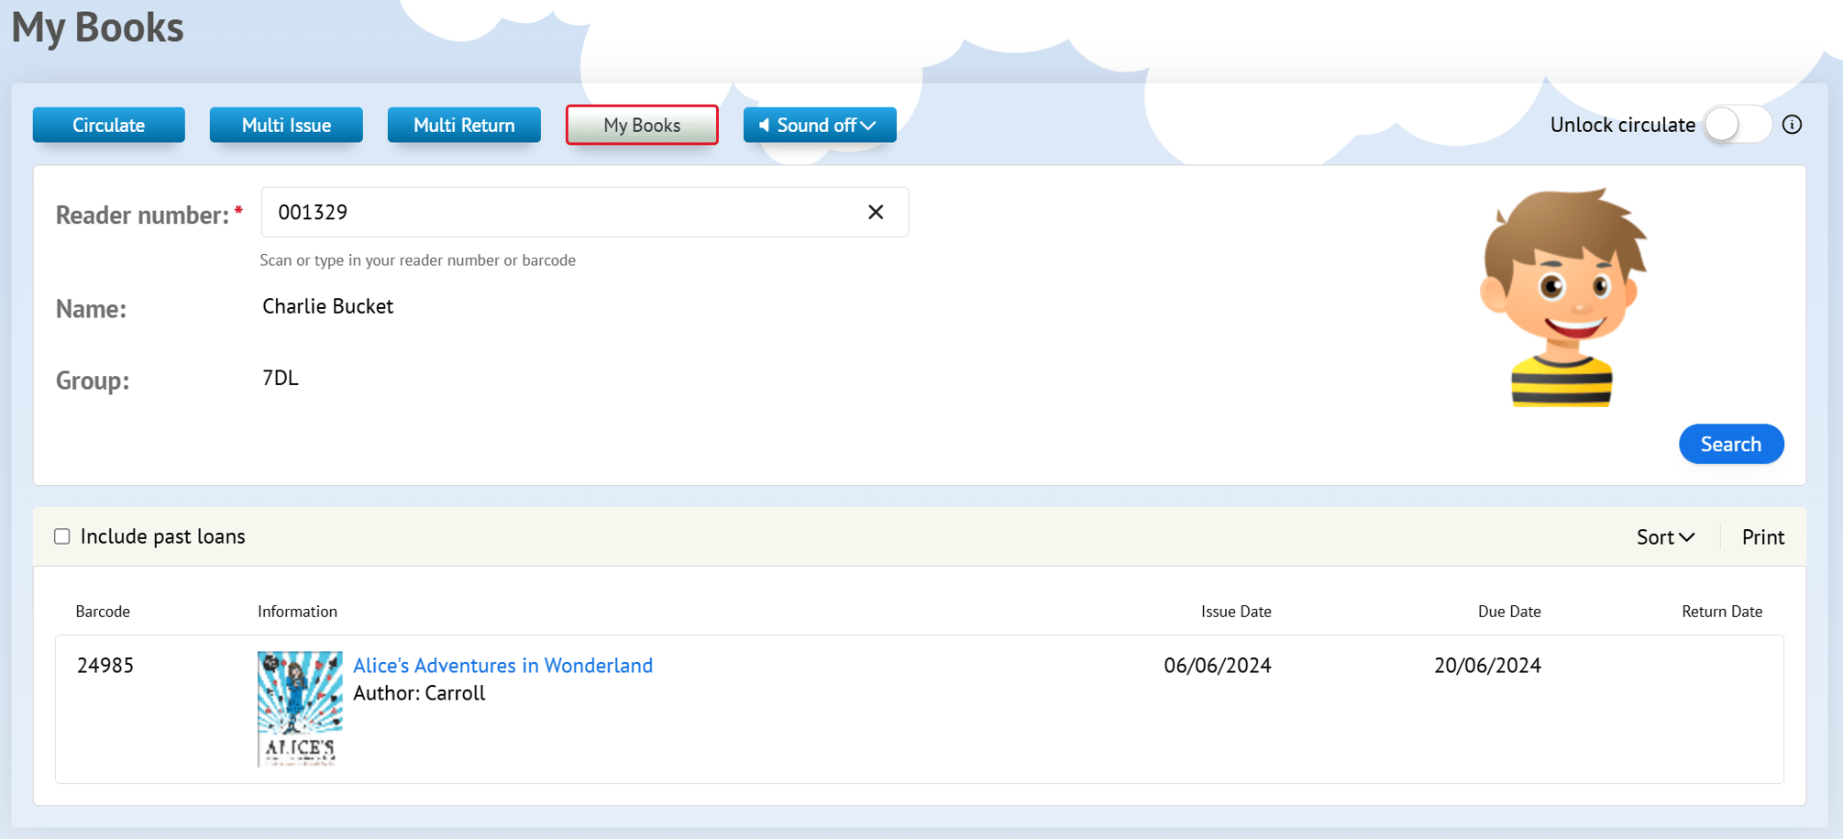Click the Barcode column header
Viewport: 1843px width, 839px height.
pos(103,612)
